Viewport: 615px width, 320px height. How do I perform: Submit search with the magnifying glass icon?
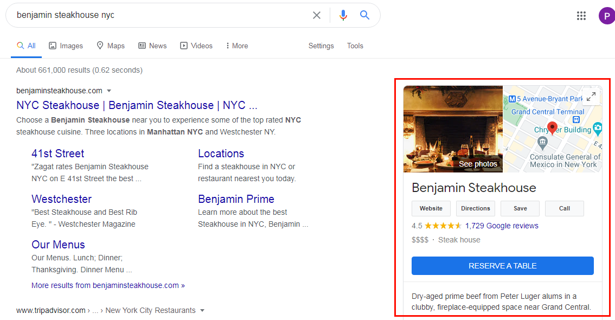(x=365, y=15)
